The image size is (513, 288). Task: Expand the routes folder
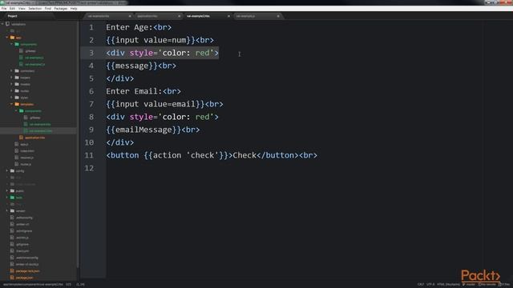(x=11, y=90)
